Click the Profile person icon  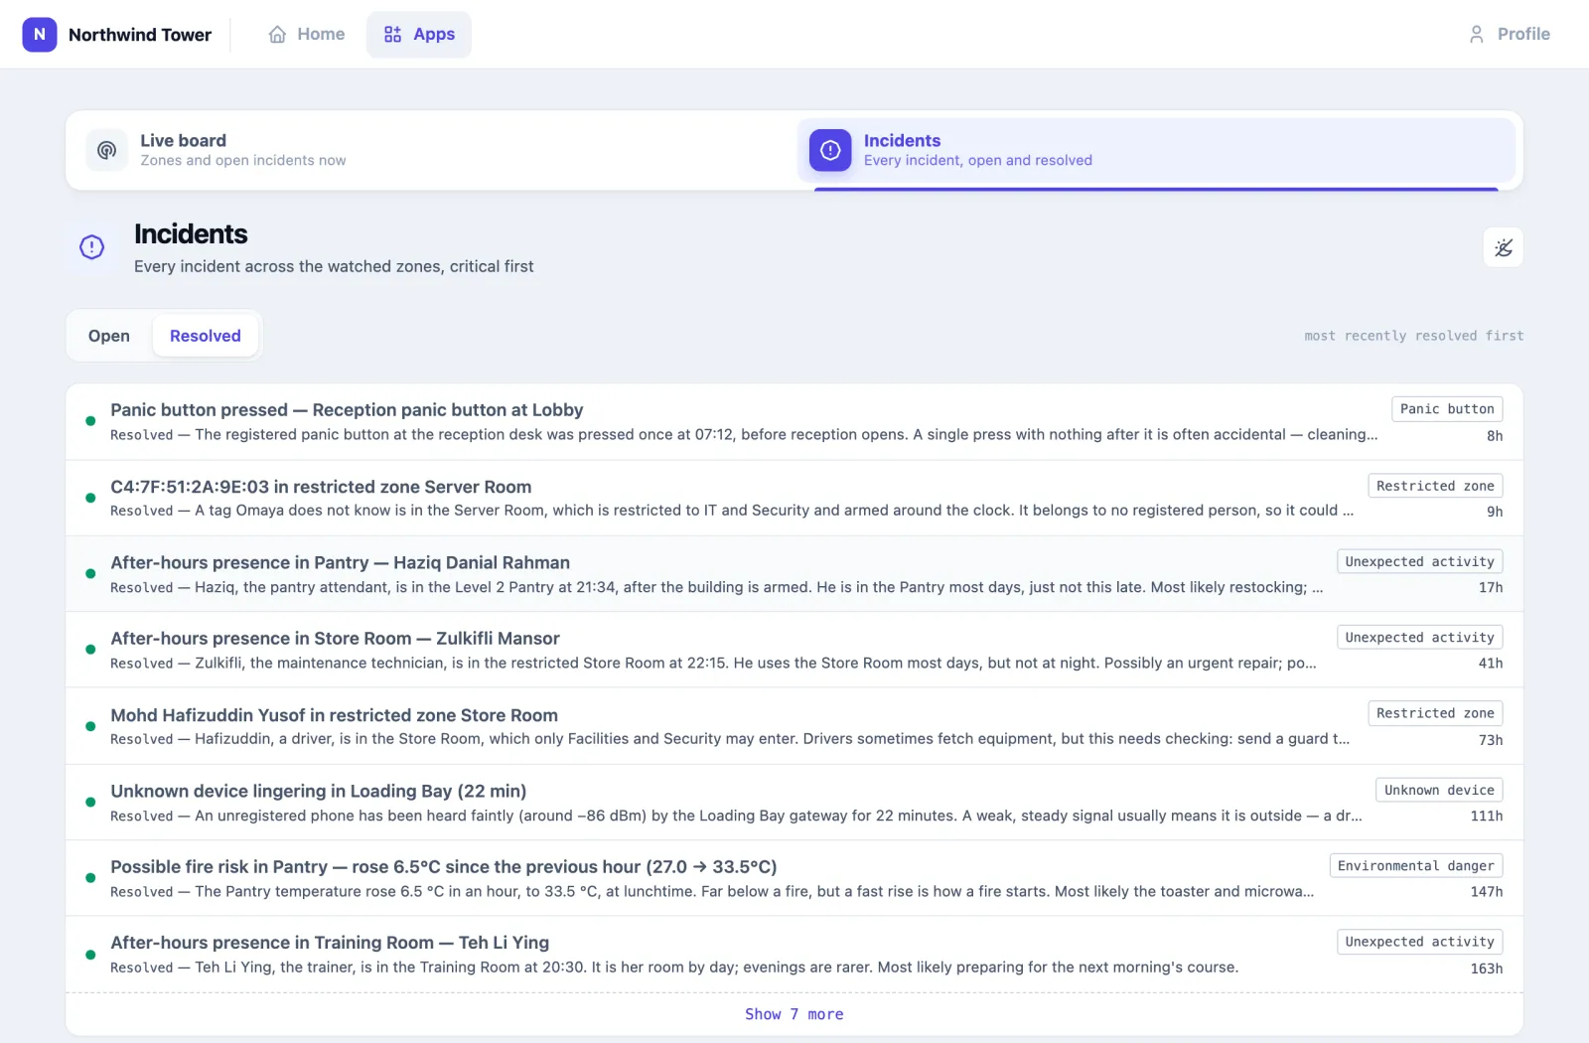[x=1477, y=35]
